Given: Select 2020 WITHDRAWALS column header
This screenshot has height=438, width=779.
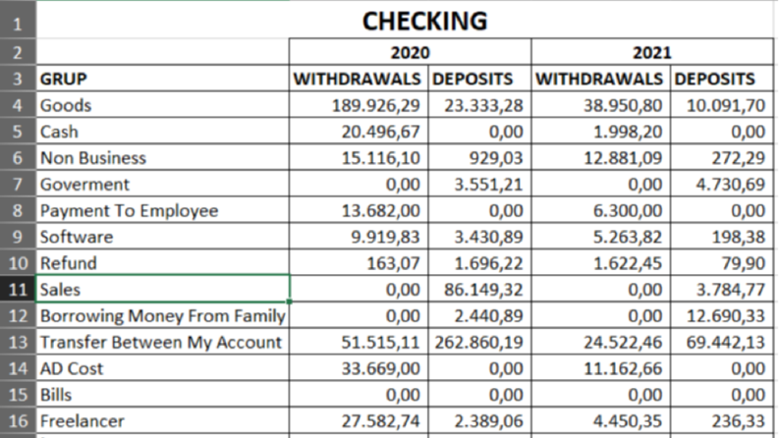Looking at the screenshot, I should click(x=359, y=79).
